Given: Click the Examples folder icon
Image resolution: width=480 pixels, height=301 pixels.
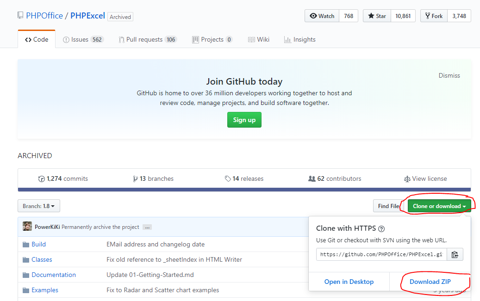Looking at the screenshot, I should (x=26, y=290).
